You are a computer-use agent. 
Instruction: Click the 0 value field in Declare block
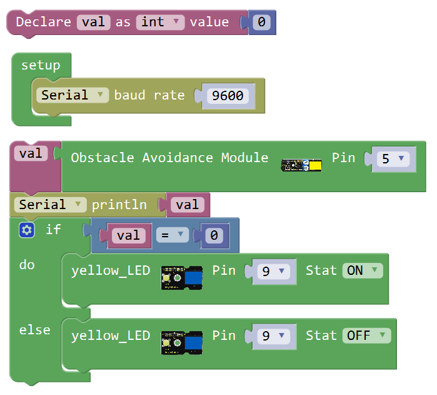pyautogui.click(x=261, y=22)
